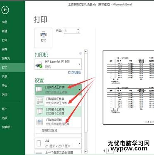Open the 帐户 page
Image resolution: width=154 pixels, height=155 pixels.
coord(5,109)
